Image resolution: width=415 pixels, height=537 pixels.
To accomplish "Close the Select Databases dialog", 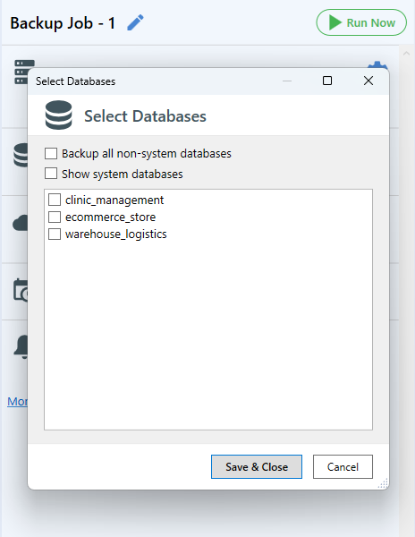I will click(368, 81).
